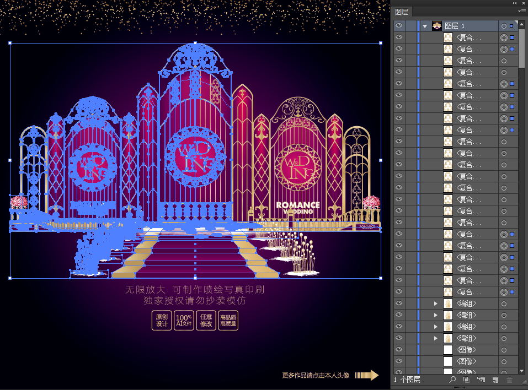
Task: Click the target circle of 图层 1
Action: click(504, 26)
